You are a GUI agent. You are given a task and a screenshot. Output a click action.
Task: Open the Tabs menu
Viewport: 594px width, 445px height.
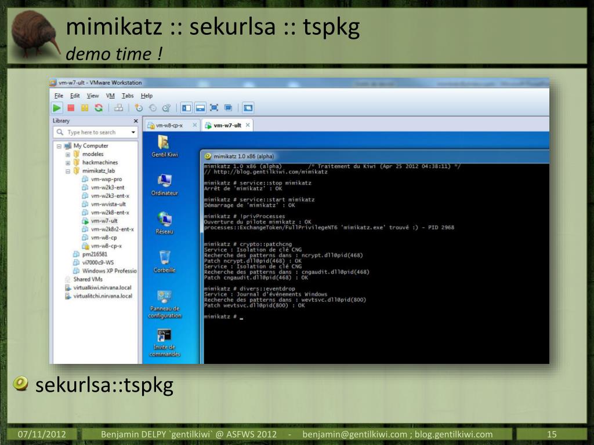pos(128,96)
